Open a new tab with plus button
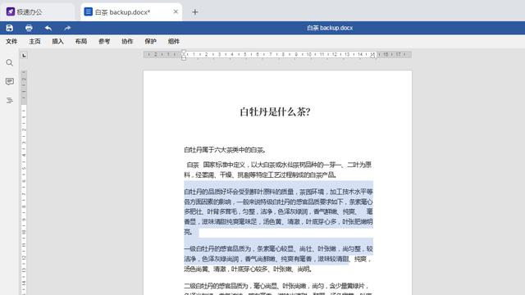525x295 pixels. click(x=195, y=12)
